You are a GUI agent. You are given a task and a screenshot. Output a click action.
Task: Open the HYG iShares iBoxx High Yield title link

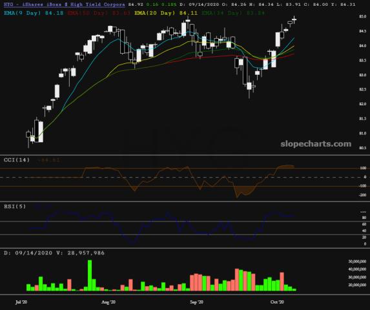(64, 5)
